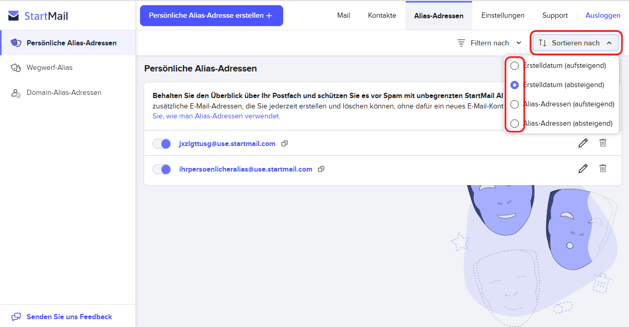Click the sort arrows icon in Sortieren nach

click(x=543, y=43)
